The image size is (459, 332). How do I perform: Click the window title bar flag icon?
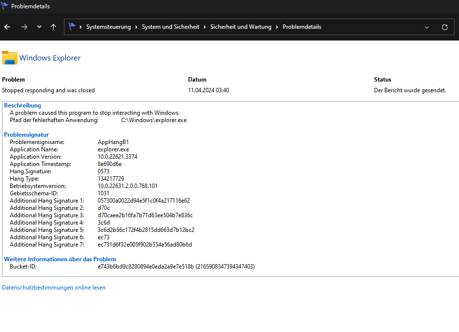coord(4,6)
